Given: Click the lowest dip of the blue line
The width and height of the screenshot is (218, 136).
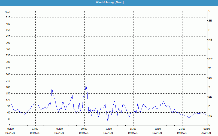Looking at the screenshot, I should [108, 121].
